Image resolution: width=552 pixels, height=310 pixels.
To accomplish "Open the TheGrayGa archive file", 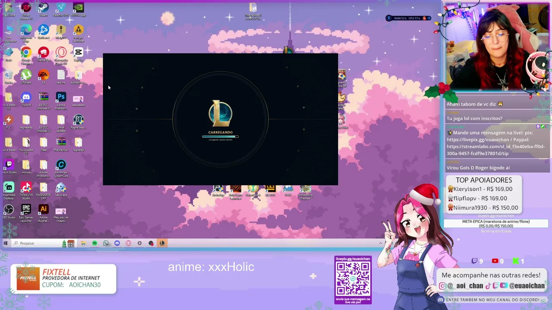I will click(61, 144).
